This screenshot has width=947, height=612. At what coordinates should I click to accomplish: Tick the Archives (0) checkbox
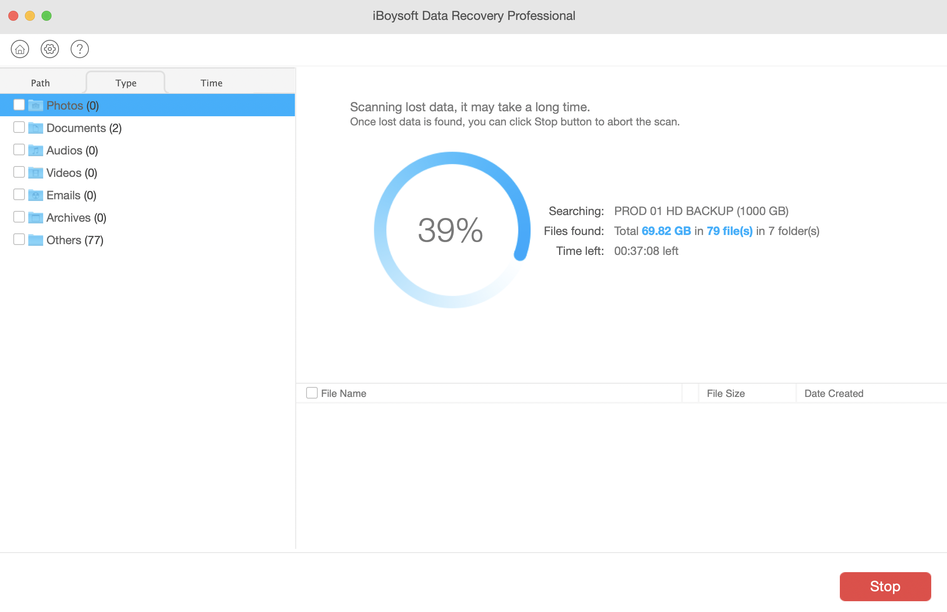pos(19,217)
